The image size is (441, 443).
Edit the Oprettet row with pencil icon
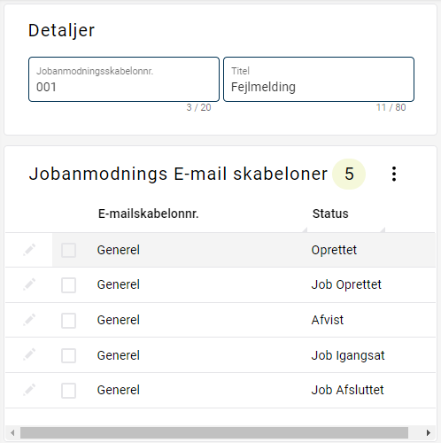pos(29,250)
